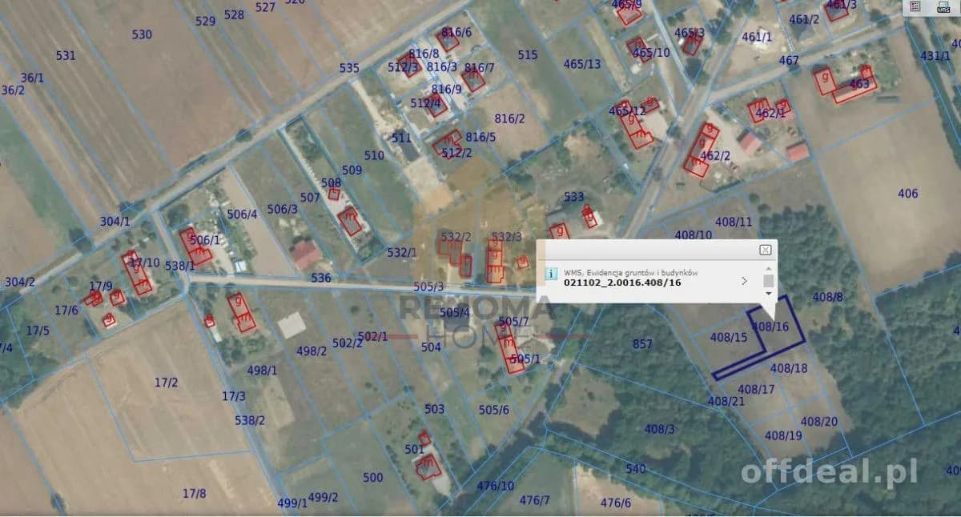
Task: Click the WMS layers icon
Action: coord(943,6)
